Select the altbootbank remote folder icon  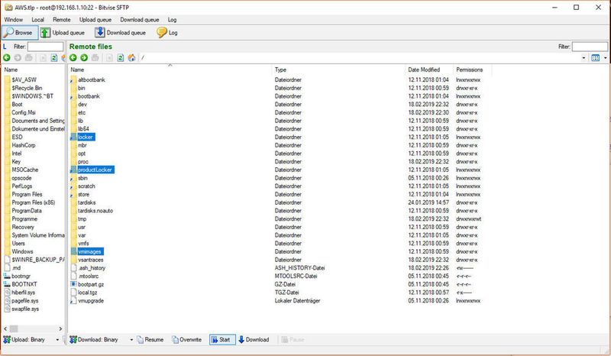tap(73, 80)
